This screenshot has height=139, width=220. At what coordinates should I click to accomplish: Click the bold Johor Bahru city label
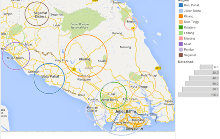click(x=125, y=111)
